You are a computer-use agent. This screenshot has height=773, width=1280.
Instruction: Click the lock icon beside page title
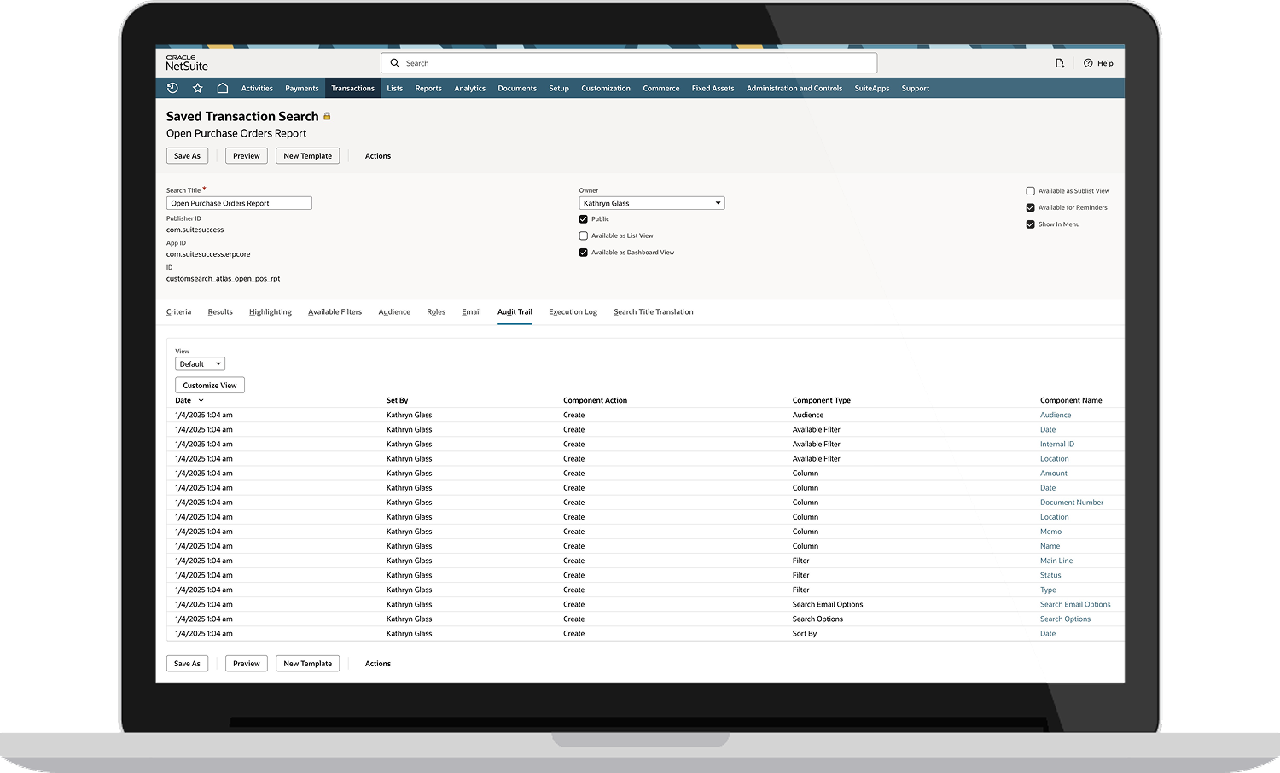(x=327, y=117)
